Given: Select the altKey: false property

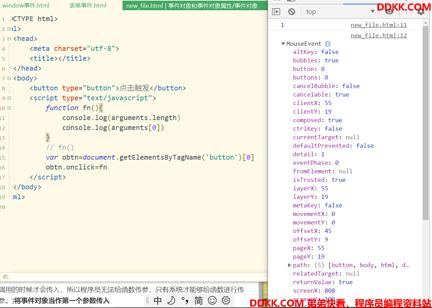Looking at the screenshot, I should pyautogui.click(x=316, y=52).
